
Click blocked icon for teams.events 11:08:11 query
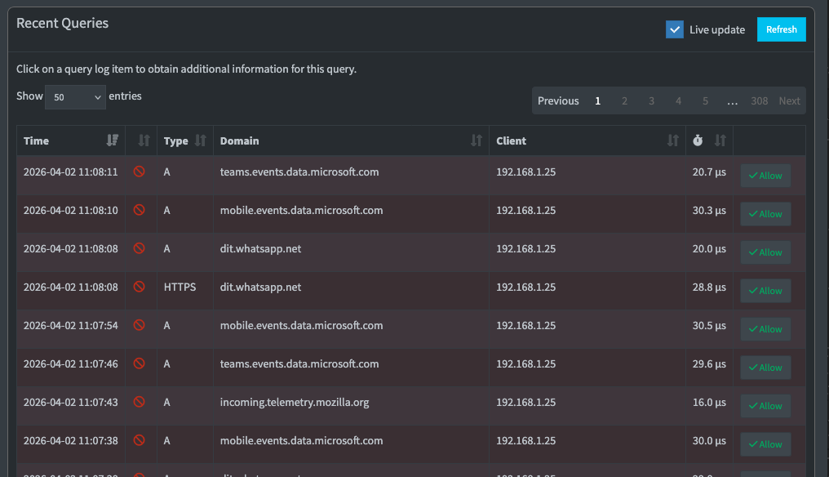coord(139,172)
